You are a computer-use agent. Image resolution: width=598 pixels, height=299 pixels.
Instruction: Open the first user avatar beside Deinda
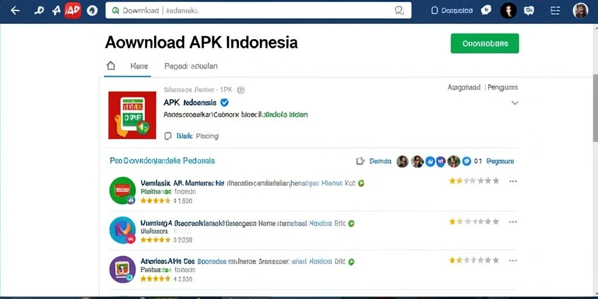(402, 161)
